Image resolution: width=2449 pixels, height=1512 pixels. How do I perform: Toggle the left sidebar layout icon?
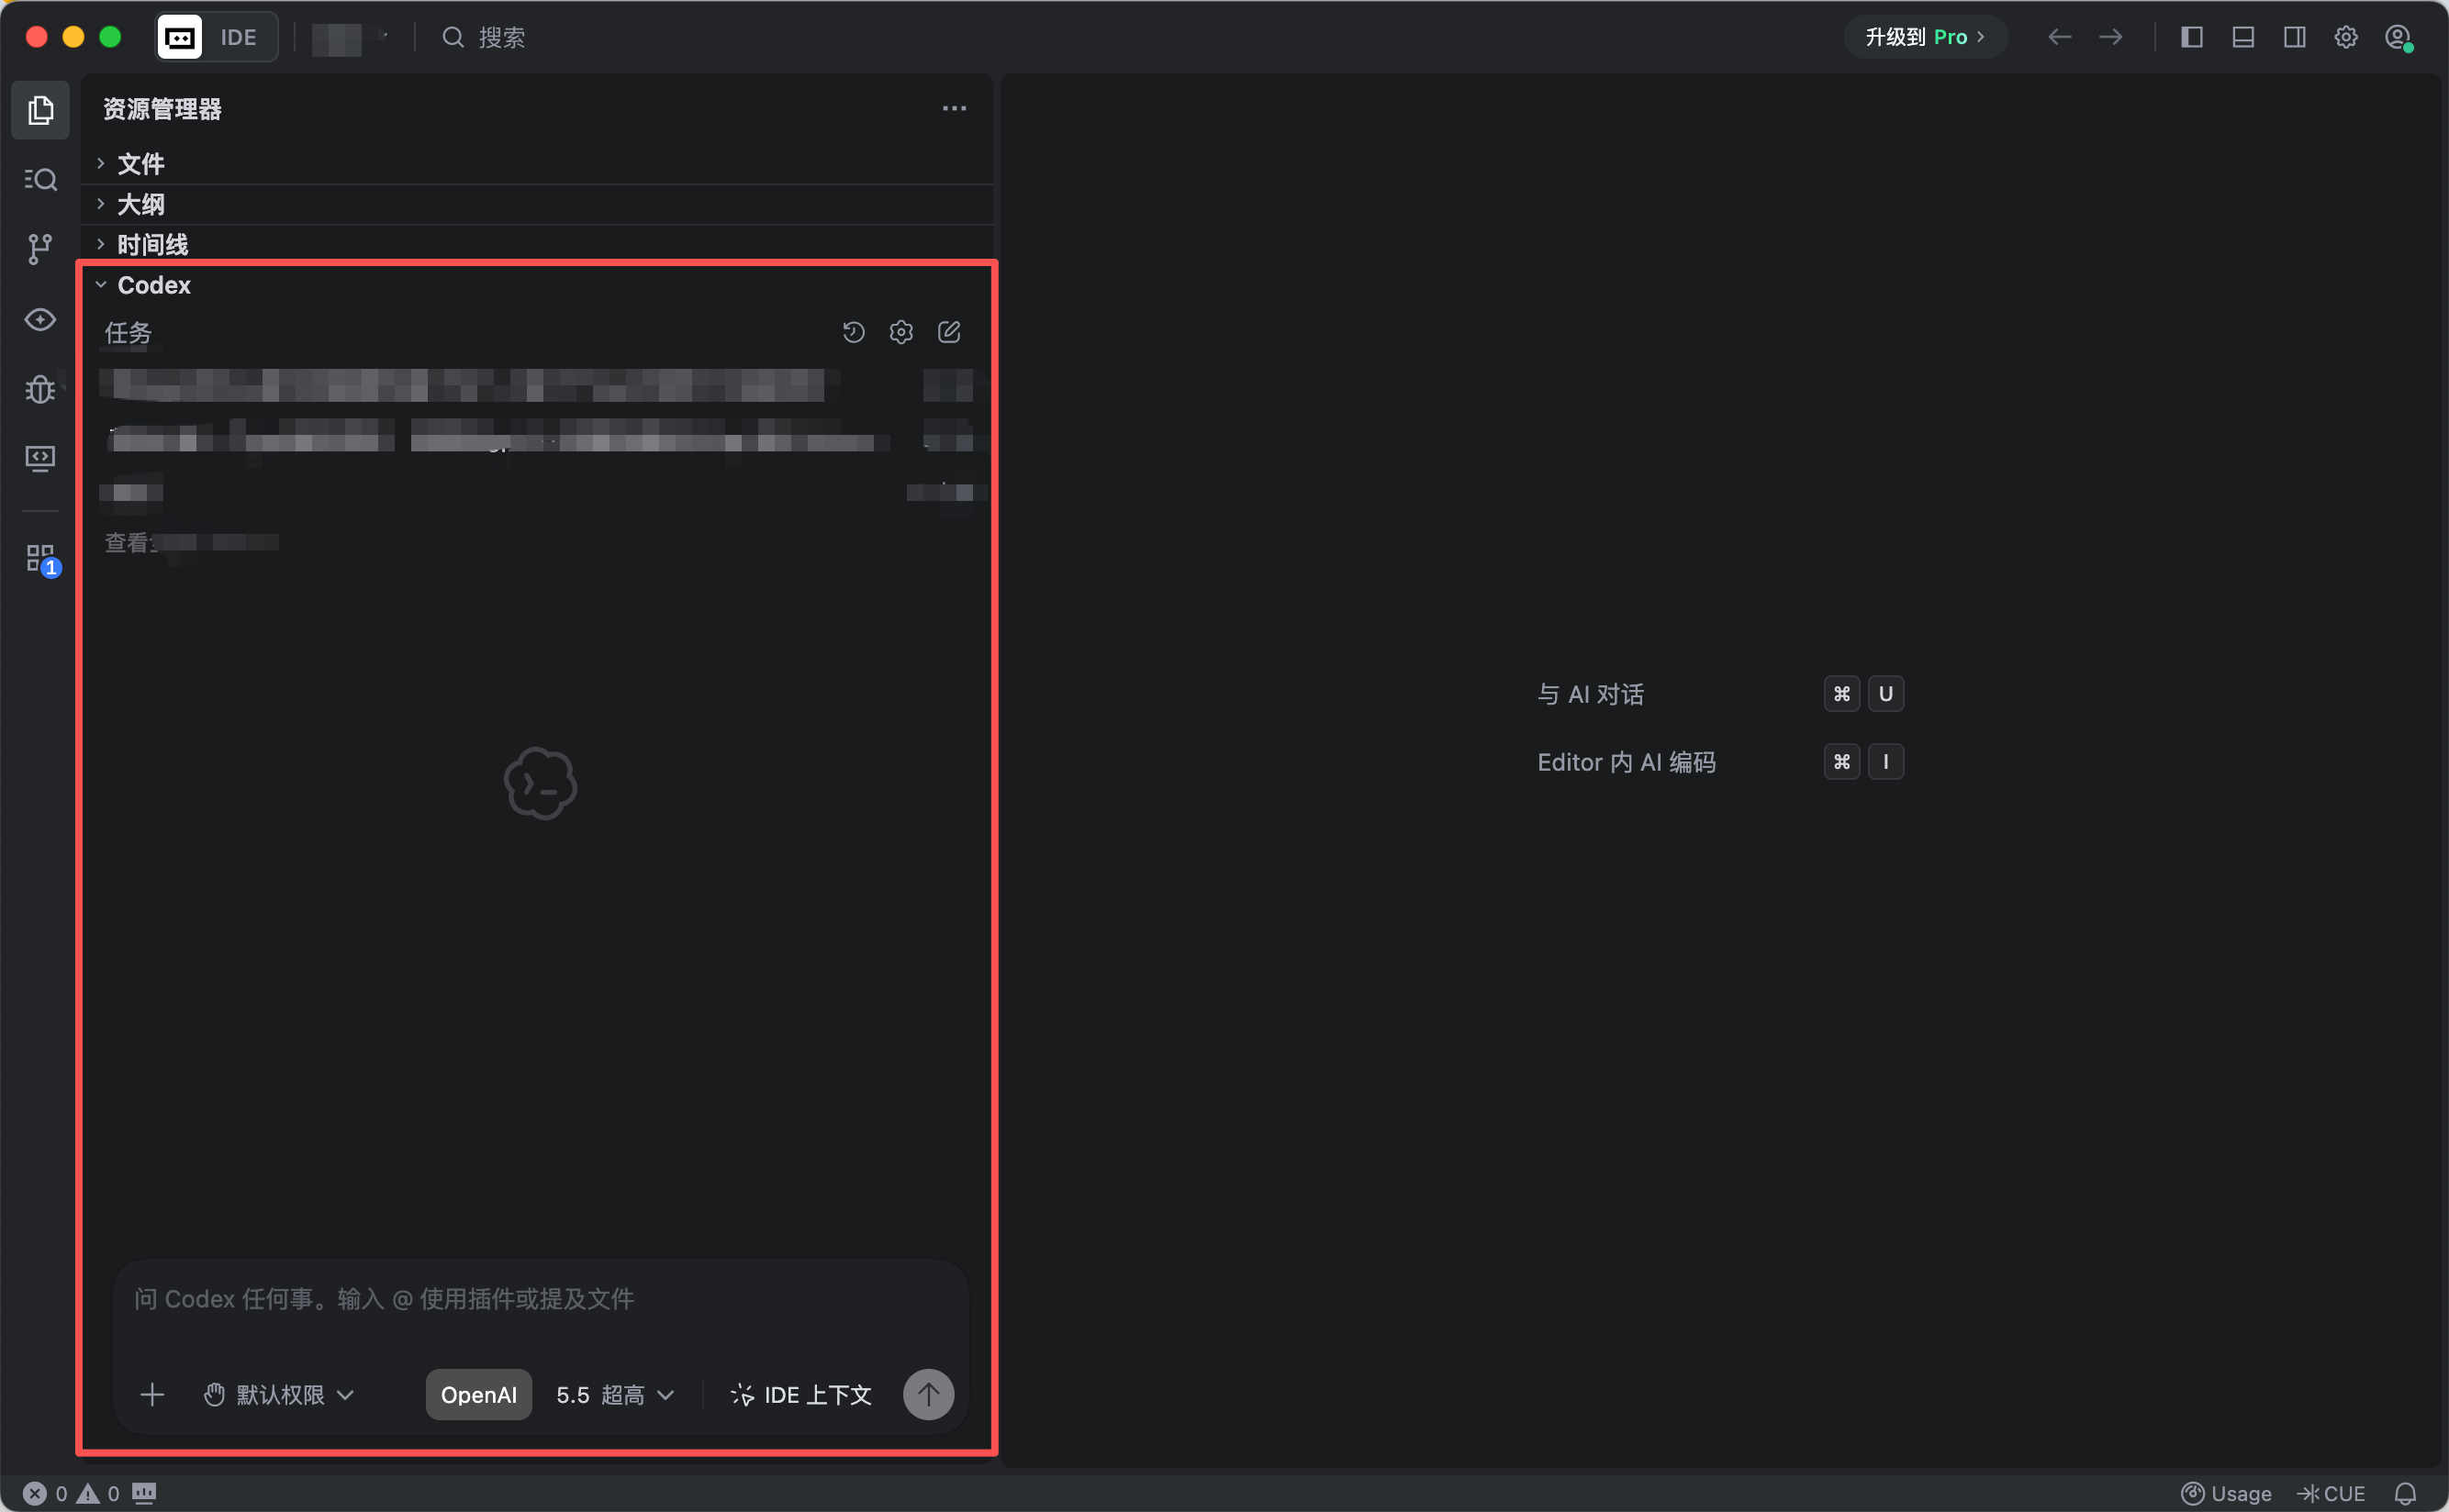[x=2192, y=37]
